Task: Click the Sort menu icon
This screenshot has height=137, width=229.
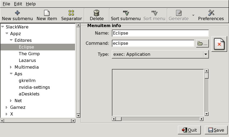Action: point(154,13)
